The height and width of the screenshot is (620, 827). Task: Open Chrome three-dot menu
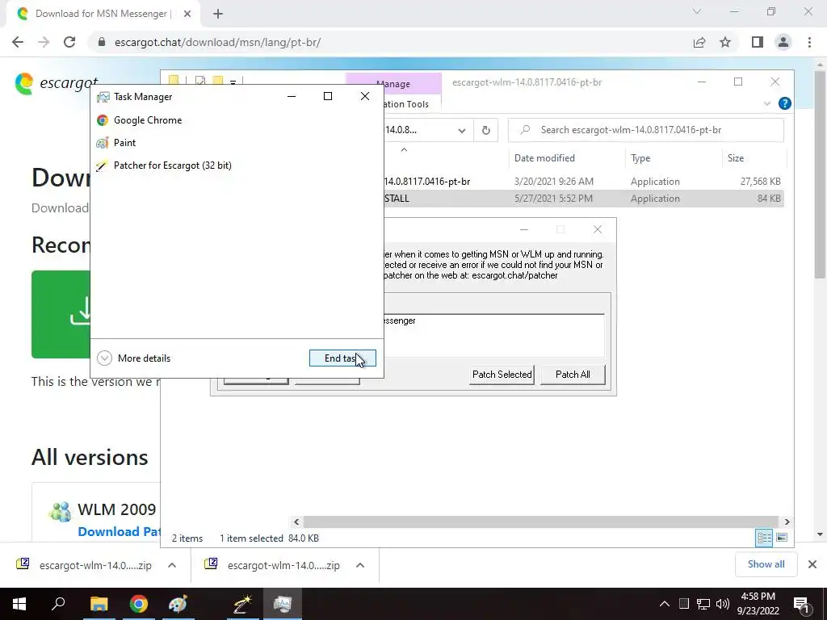pyautogui.click(x=809, y=42)
